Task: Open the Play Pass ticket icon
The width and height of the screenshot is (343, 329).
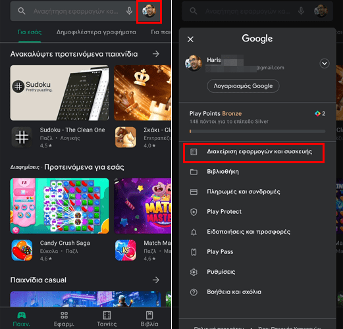Action: pos(194,252)
